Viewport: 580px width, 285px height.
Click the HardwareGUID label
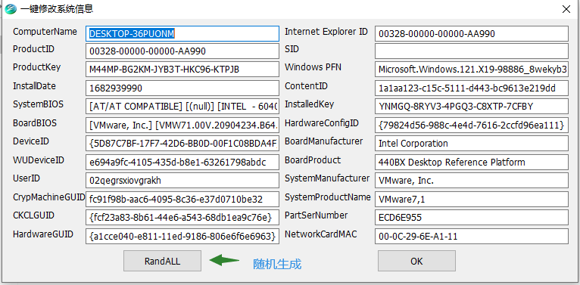[x=43, y=234]
